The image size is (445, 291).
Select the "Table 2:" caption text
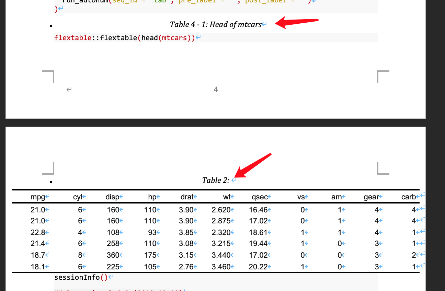tap(216, 180)
